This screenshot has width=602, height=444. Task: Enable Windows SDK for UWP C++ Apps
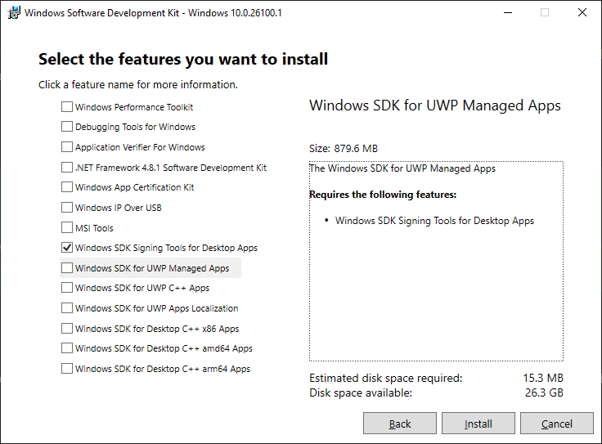[67, 288]
